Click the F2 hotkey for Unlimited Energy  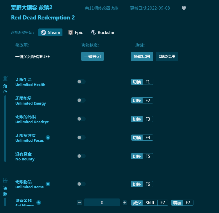[142, 100]
